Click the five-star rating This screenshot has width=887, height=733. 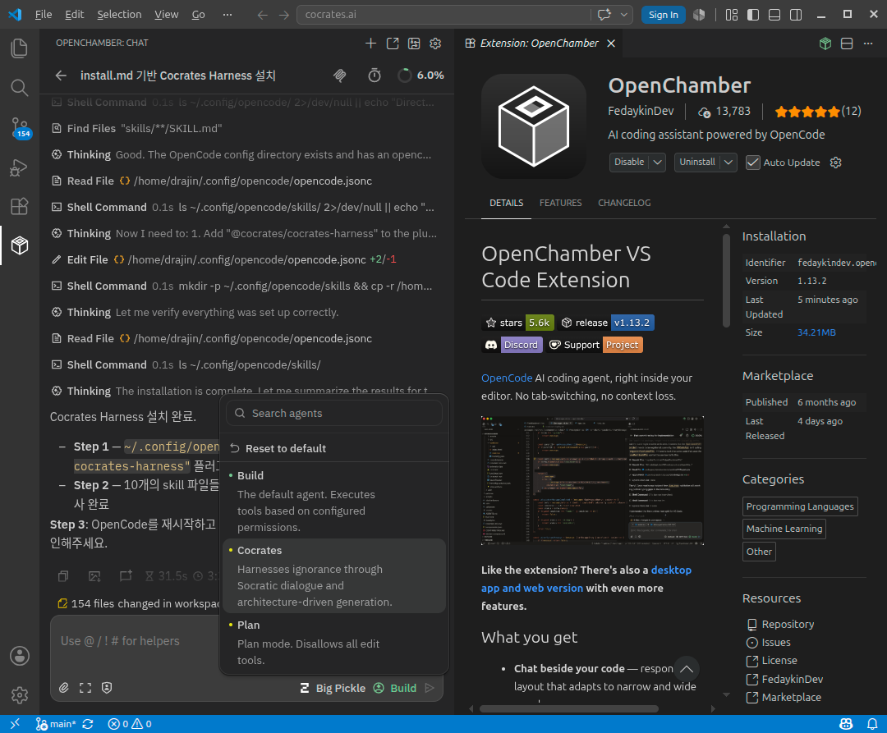pos(807,112)
